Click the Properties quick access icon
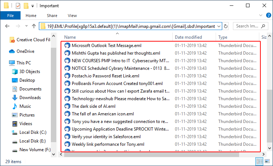 [18, 6]
